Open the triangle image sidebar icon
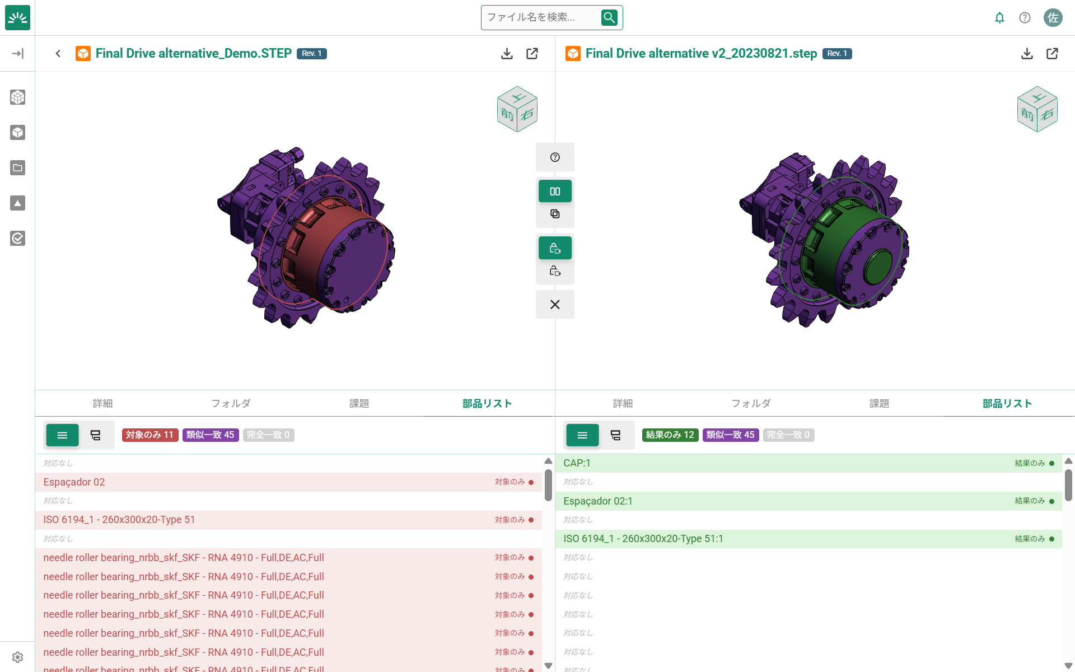1075x672 pixels. click(17, 203)
